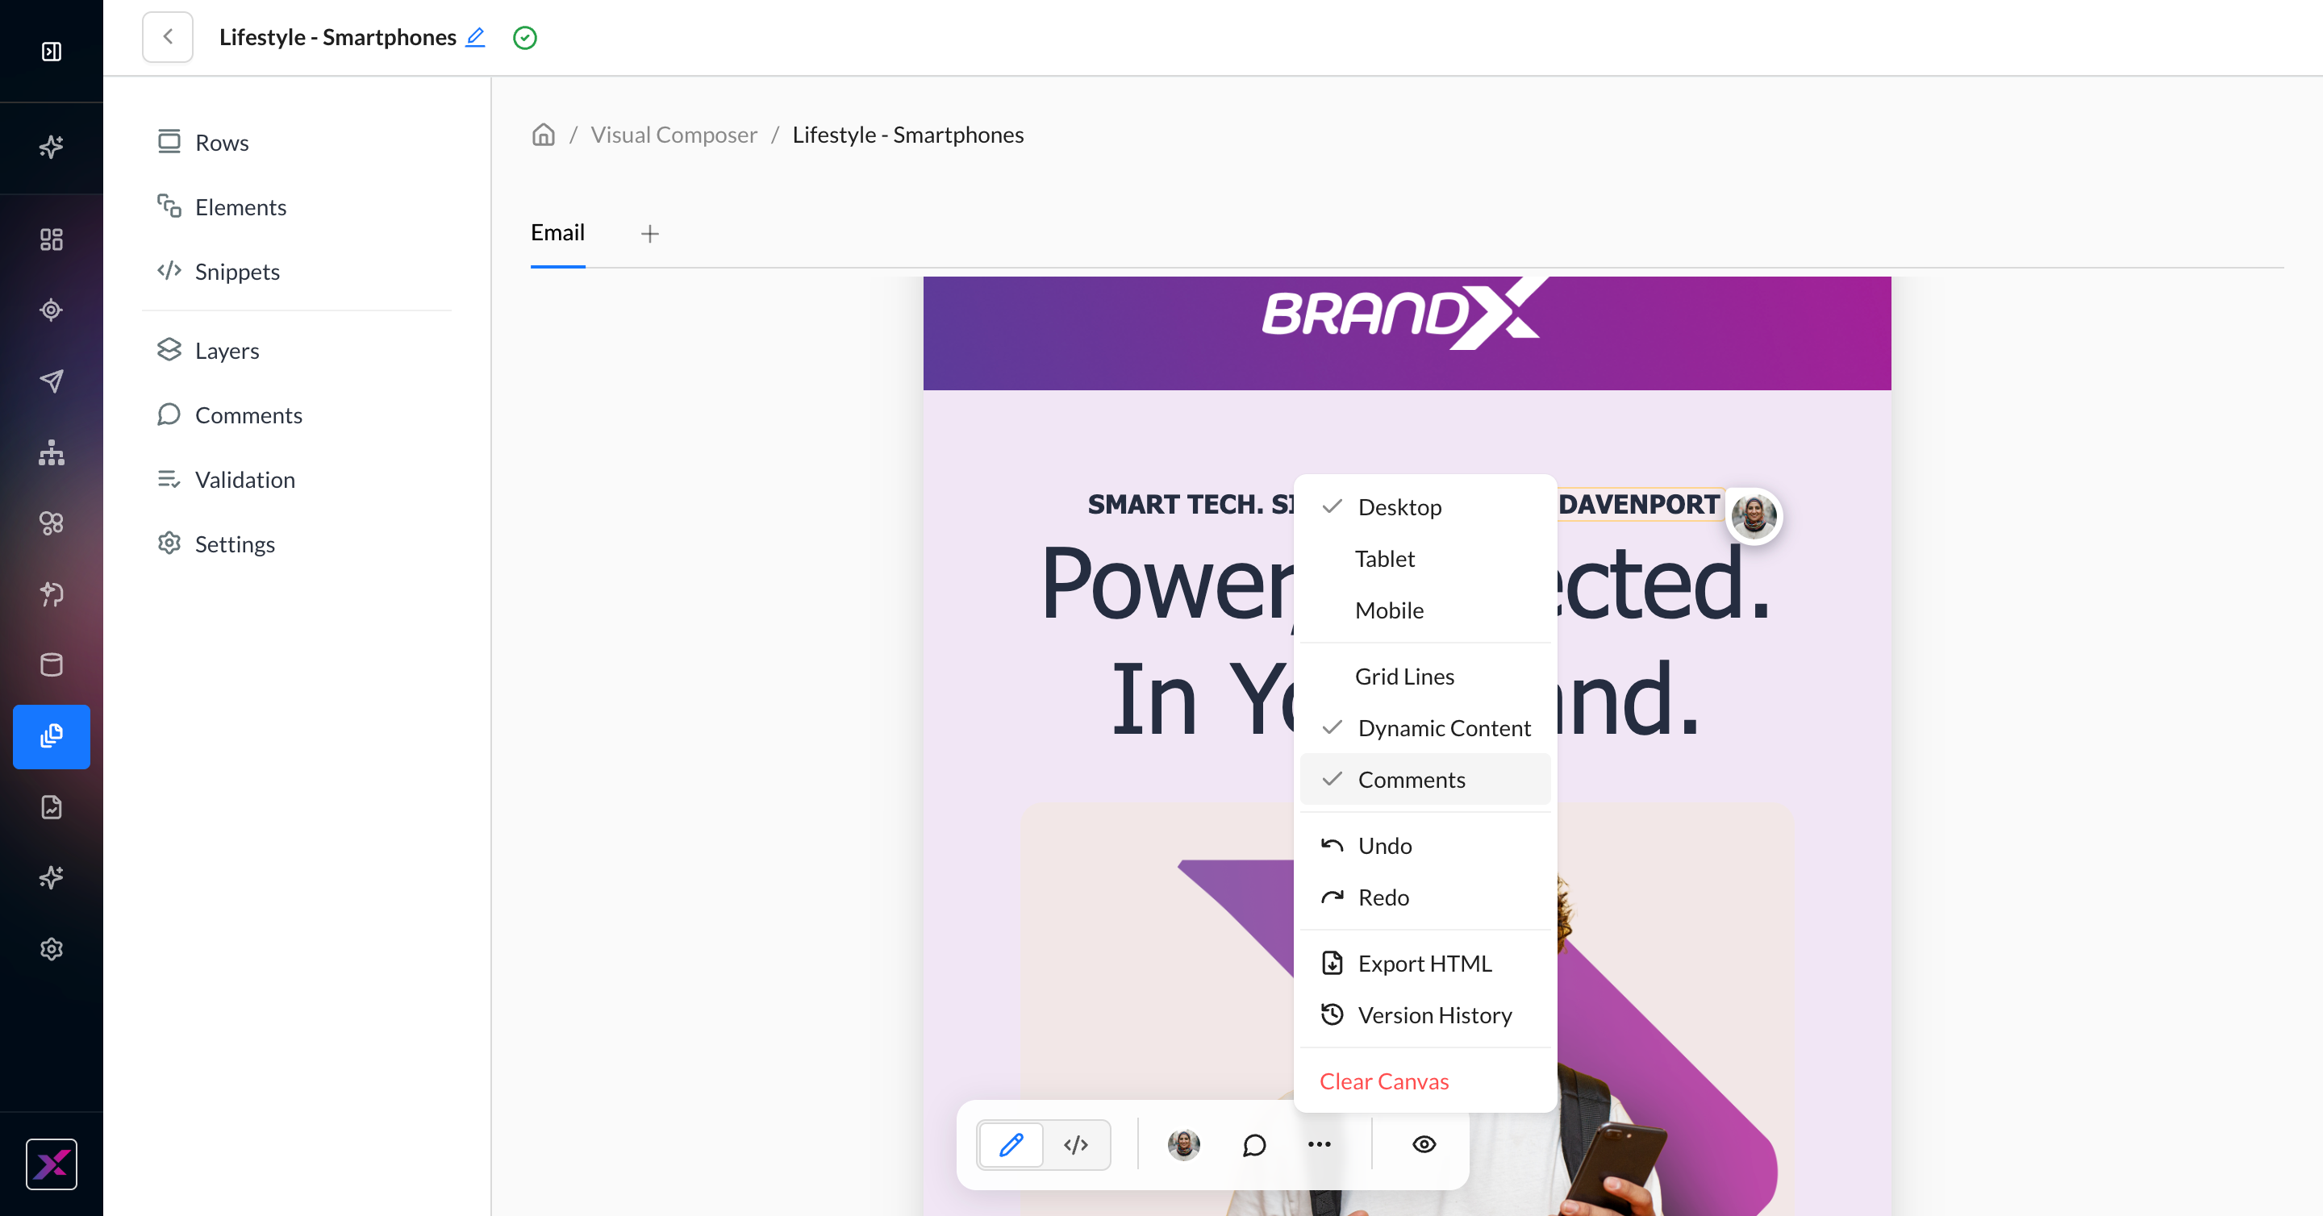Open the dashboard grid icon in sidebar

(x=52, y=239)
